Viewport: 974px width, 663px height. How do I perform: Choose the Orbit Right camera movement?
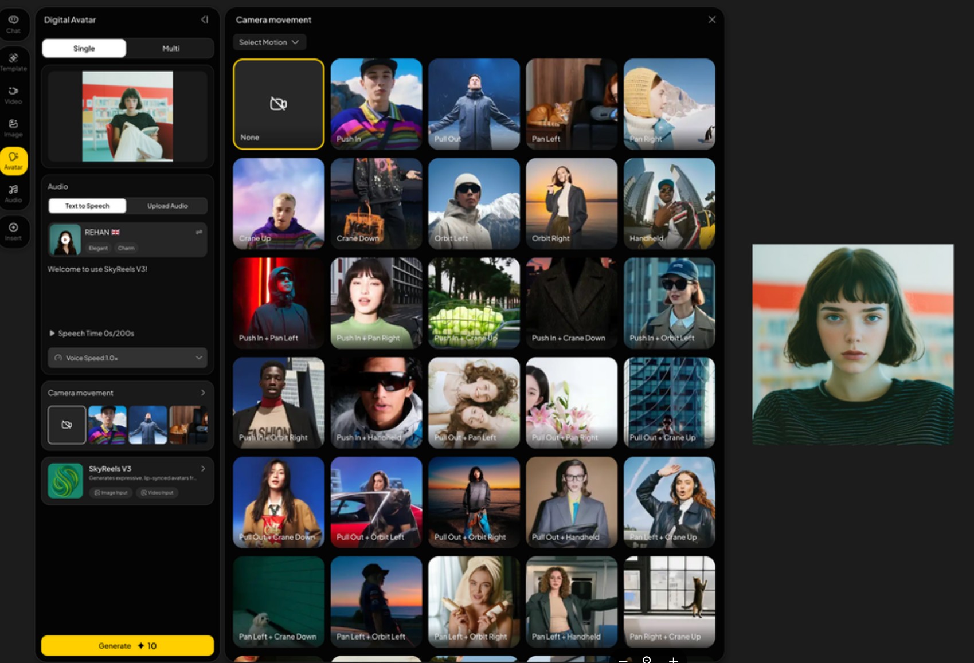[x=572, y=203]
